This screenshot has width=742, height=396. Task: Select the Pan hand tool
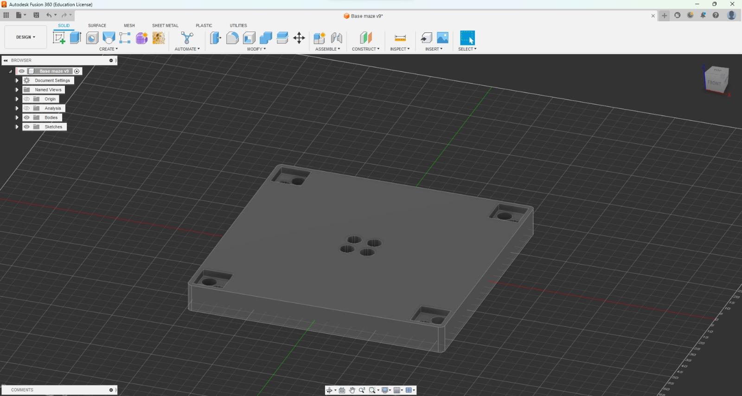tap(352, 390)
